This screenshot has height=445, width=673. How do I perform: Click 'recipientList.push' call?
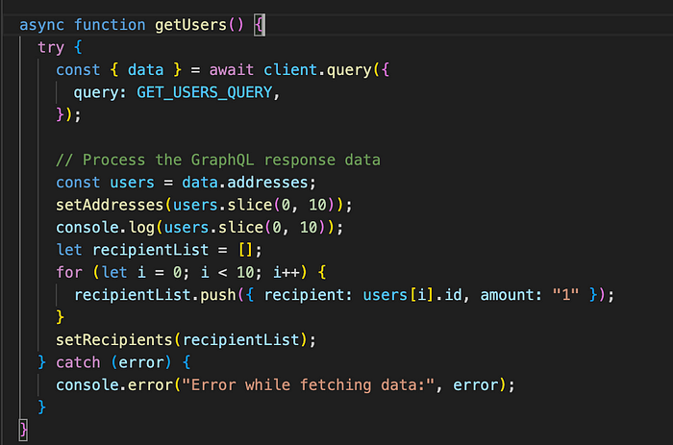coord(155,295)
